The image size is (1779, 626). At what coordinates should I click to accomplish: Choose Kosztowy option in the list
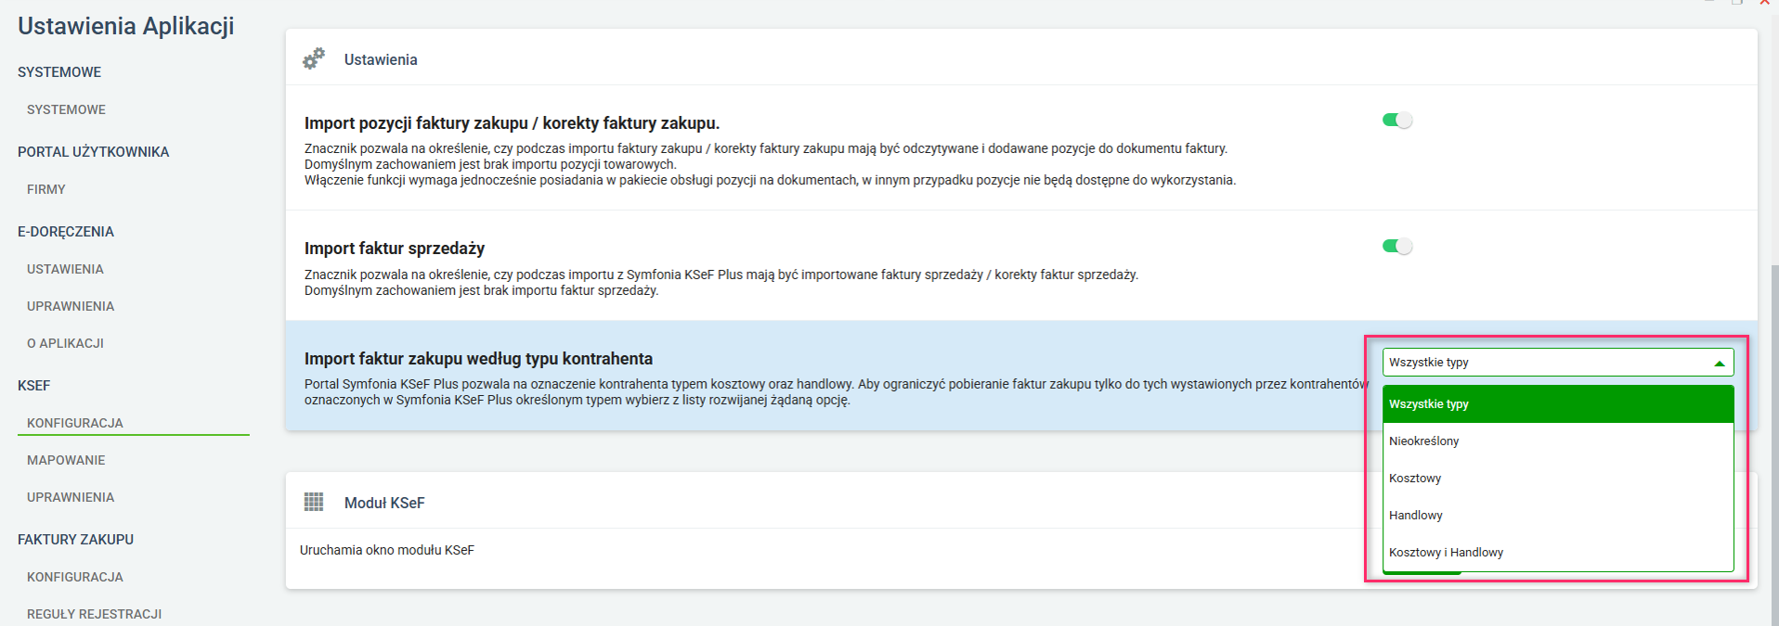point(1415,479)
